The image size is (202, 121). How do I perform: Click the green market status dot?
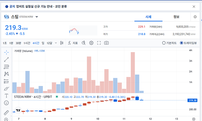[x=57, y=97]
